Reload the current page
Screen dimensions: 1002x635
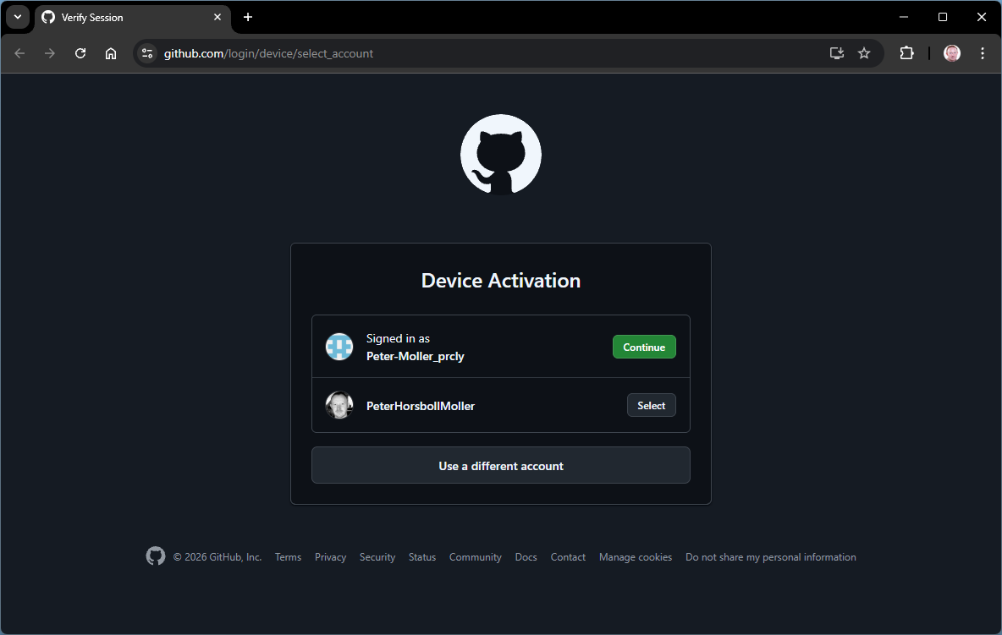click(x=80, y=53)
